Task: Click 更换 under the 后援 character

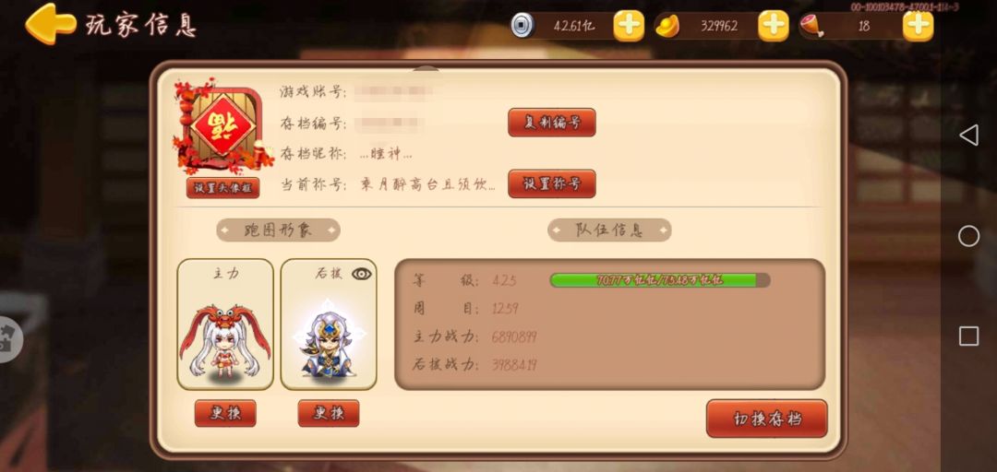Action: point(329,413)
